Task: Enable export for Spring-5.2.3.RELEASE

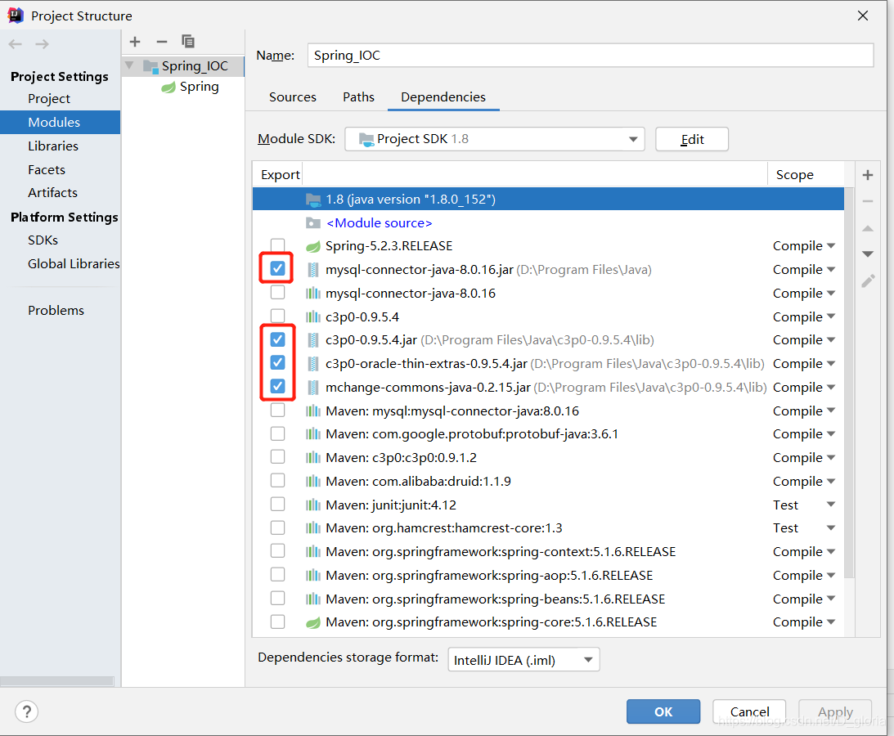Action: pos(278,246)
